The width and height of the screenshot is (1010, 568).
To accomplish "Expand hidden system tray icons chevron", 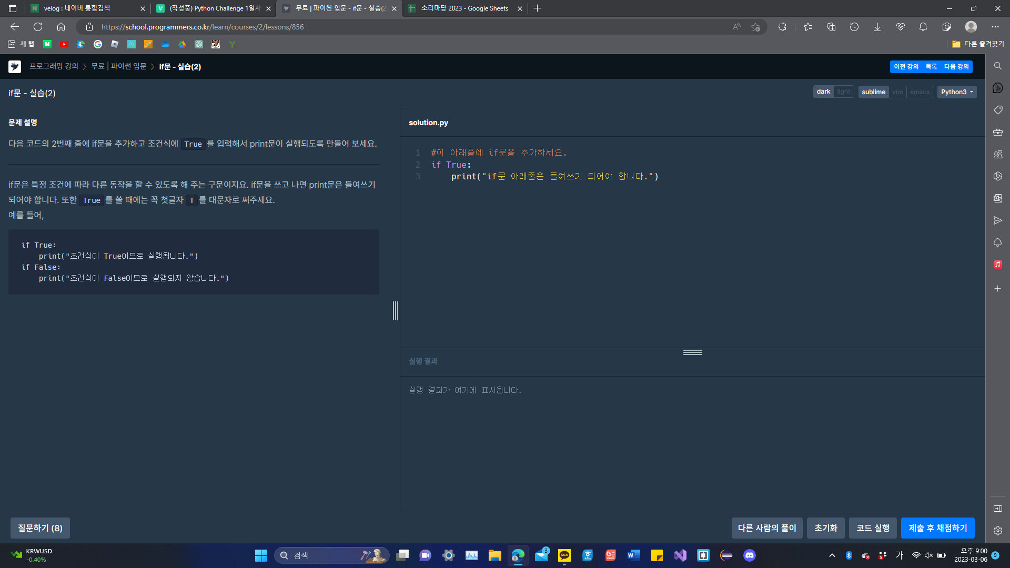I will (832, 555).
